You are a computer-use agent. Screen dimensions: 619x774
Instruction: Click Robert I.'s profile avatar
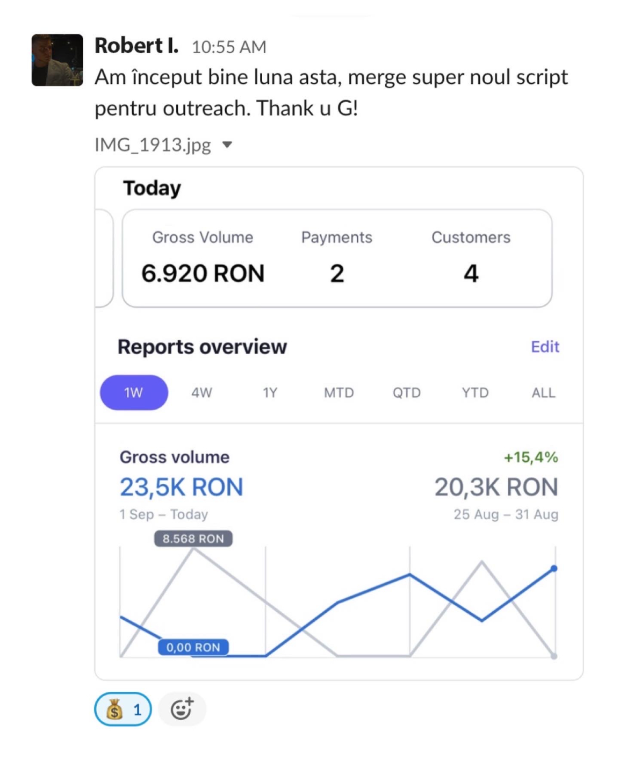pos(57,60)
